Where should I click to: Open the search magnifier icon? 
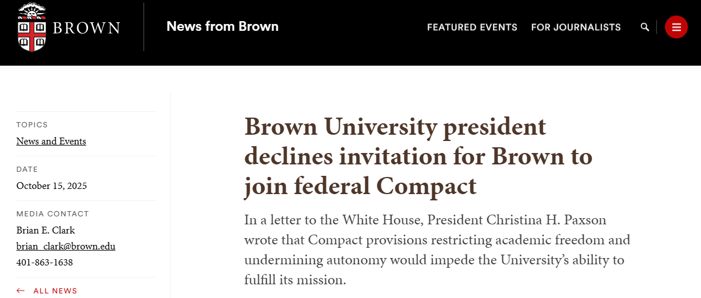tap(645, 27)
